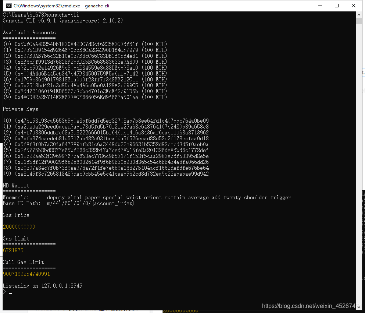The width and height of the screenshot is (365, 313).
Task: Click the mnemonic word 'sustain'
Action: (x=175, y=197)
